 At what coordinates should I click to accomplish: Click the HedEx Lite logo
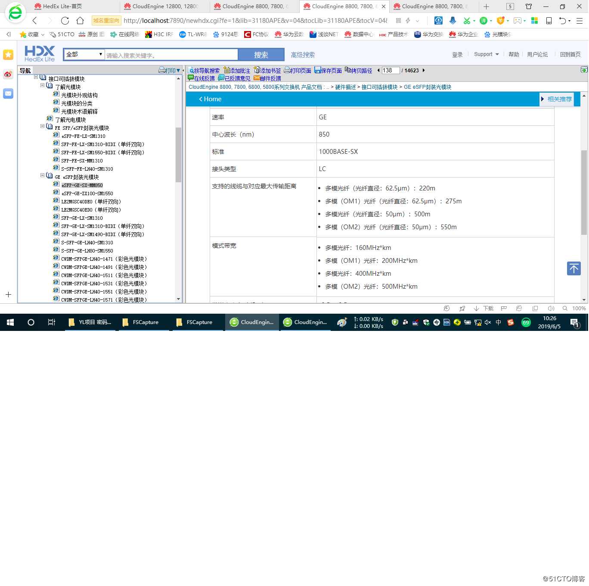[x=40, y=54]
